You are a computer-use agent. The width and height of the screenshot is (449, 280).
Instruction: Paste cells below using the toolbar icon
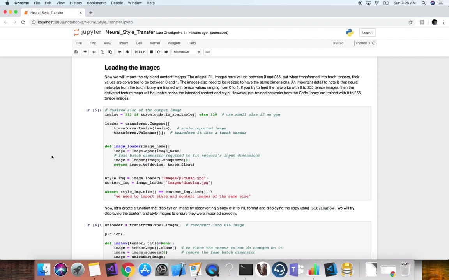[110, 52]
